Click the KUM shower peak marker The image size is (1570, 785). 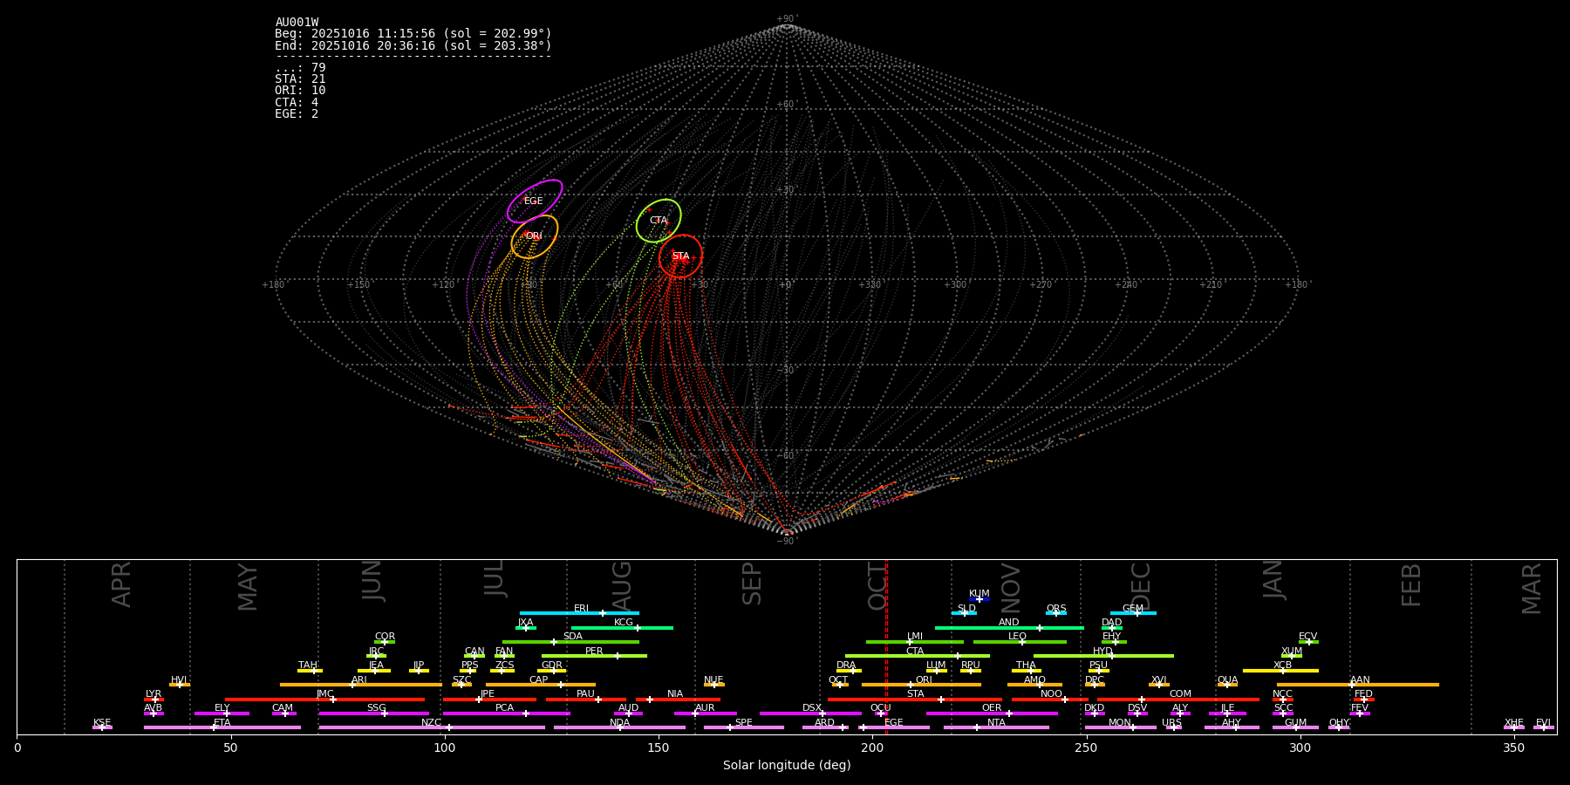979,599
